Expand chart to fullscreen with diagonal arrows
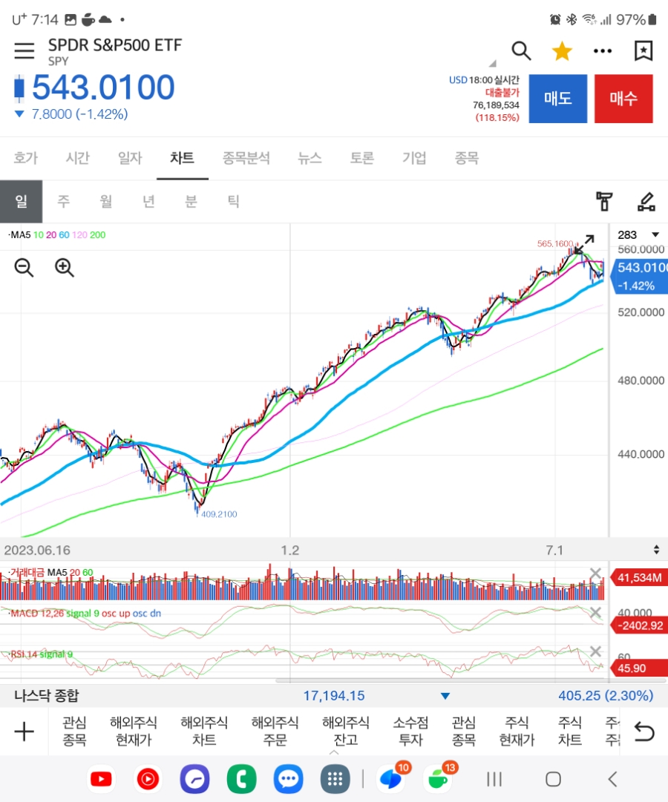The image size is (668, 802). coord(584,245)
